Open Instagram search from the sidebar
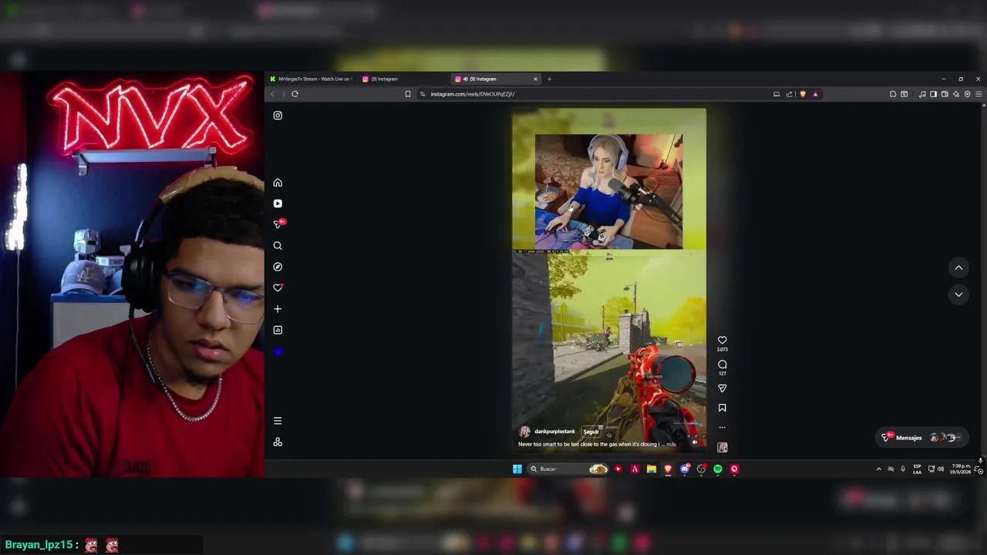This screenshot has height=555, width=987. 278,246
